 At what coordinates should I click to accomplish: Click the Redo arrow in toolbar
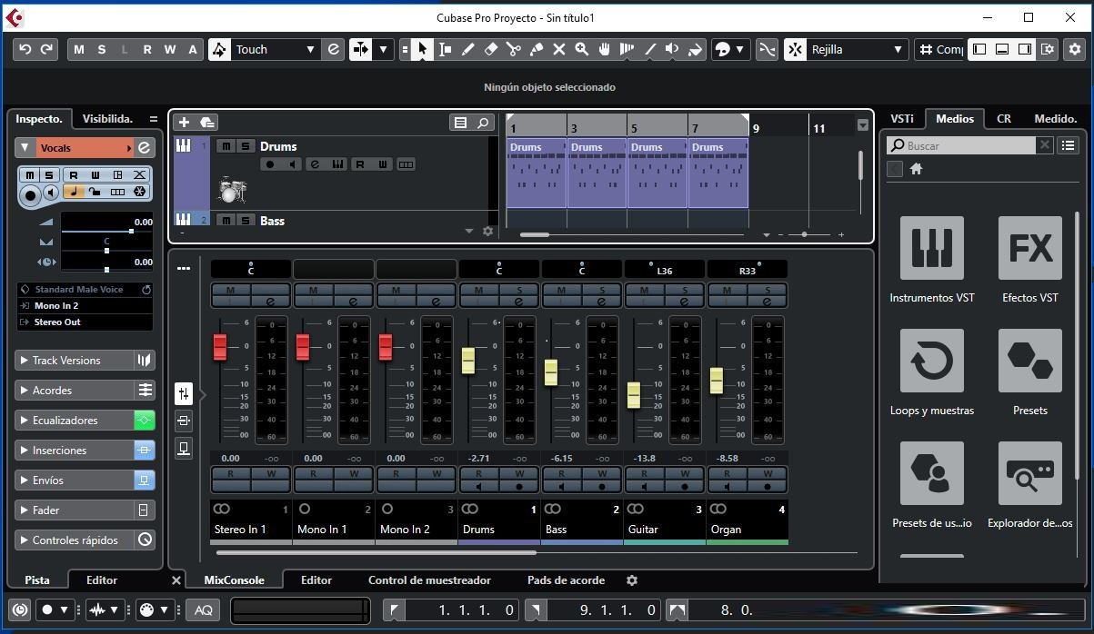47,49
